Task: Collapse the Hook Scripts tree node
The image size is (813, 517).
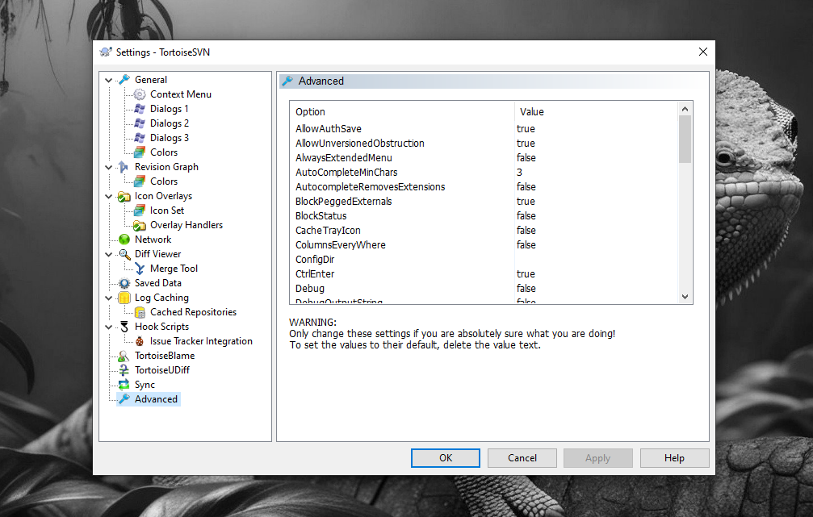Action: pyautogui.click(x=109, y=327)
